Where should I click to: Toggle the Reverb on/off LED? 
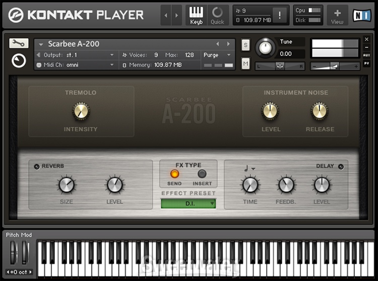(x=37, y=167)
